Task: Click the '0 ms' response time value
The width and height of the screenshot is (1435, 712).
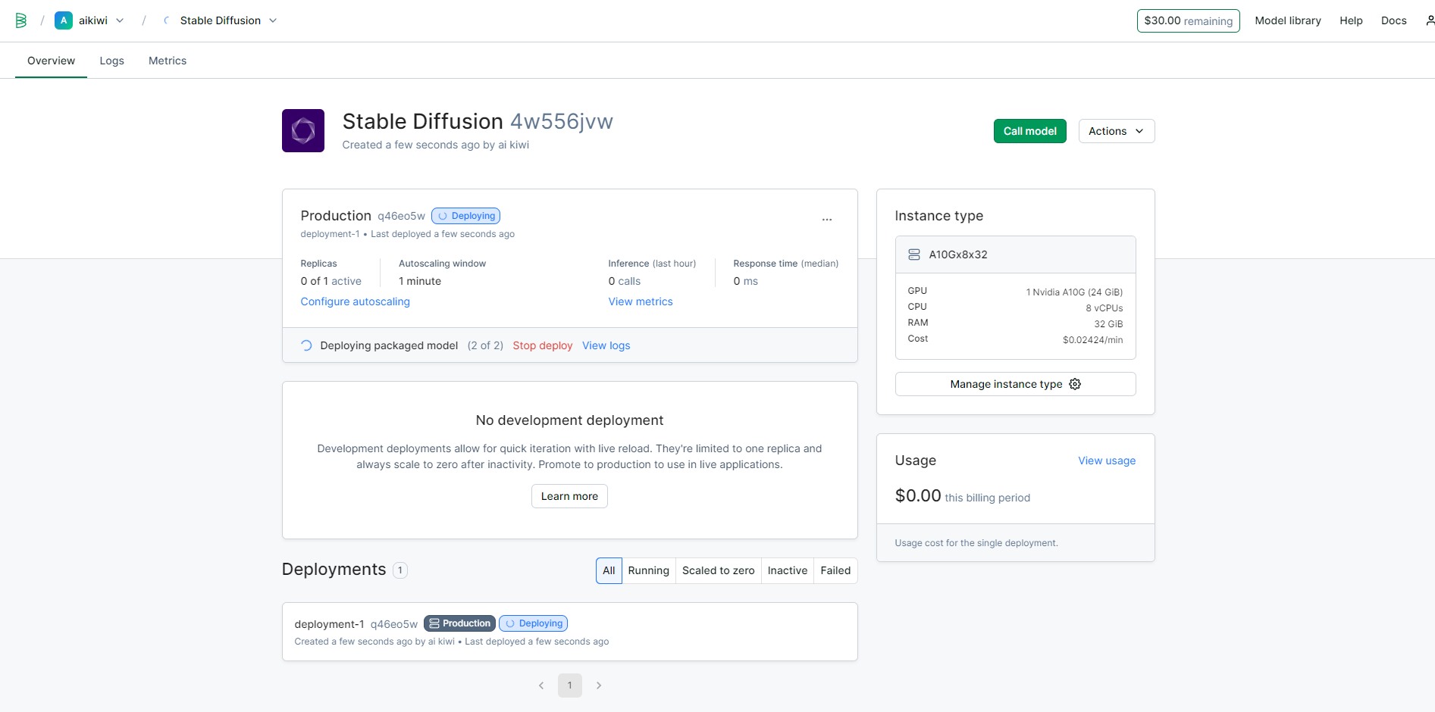Action: click(746, 281)
